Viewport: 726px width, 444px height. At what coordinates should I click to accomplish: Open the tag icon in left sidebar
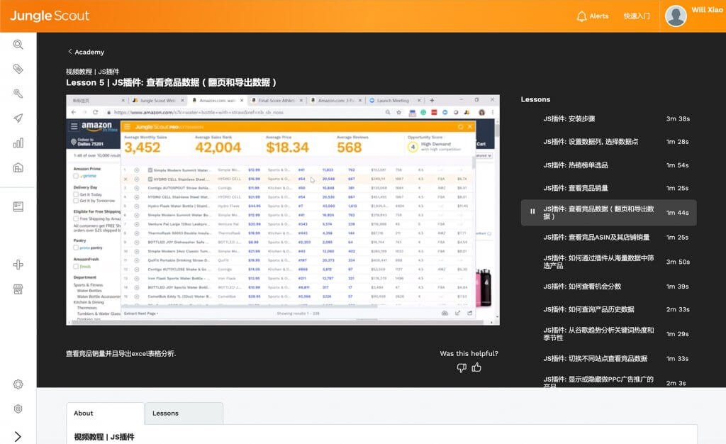pyautogui.click(x=18, y=69)
